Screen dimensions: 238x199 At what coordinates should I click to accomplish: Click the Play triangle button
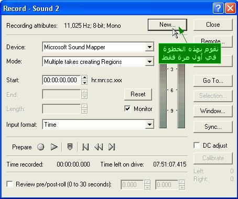pyautogui.click(x=54, y=147)
